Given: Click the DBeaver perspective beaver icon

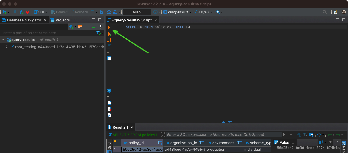Looking at the screenshot, I should tap(343, 12).
